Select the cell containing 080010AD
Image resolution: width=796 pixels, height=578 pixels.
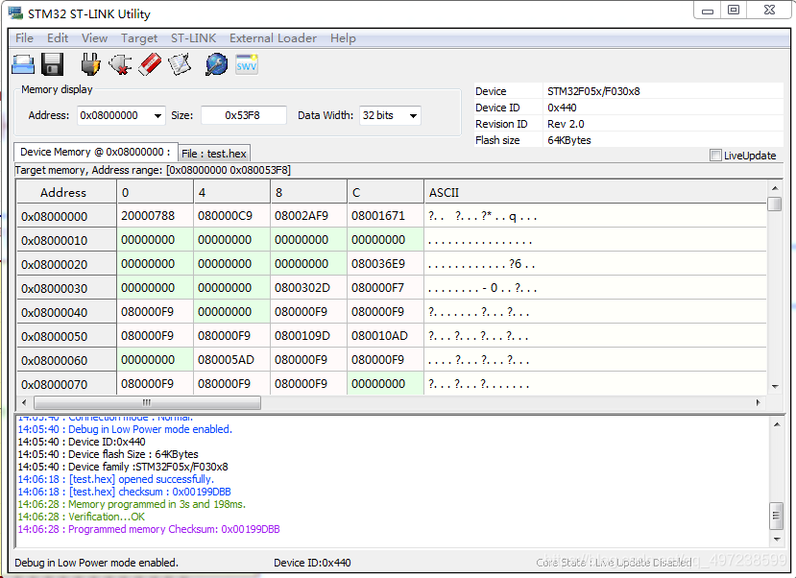tap(385, 336)
